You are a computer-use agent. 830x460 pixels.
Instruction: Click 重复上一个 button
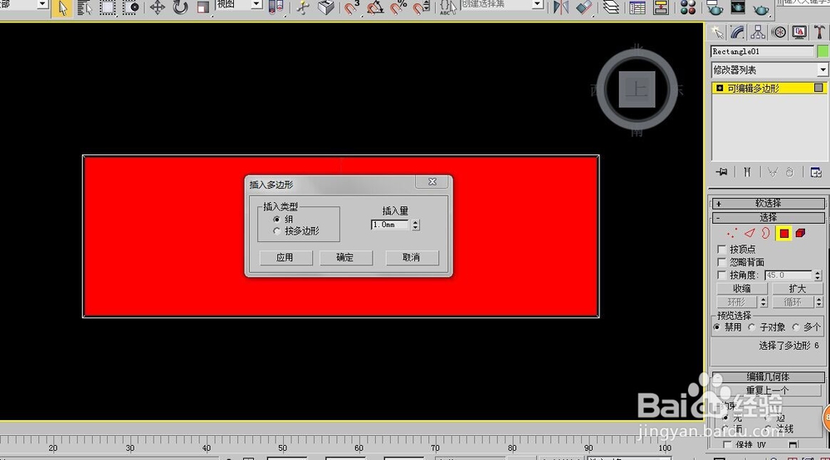[x=768, y=390]
